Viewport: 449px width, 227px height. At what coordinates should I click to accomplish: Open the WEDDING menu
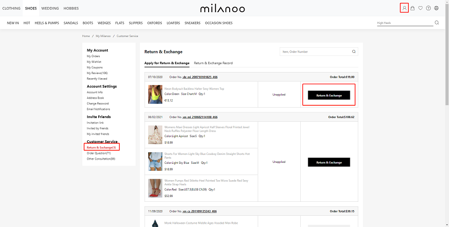[x=50, y=8]
